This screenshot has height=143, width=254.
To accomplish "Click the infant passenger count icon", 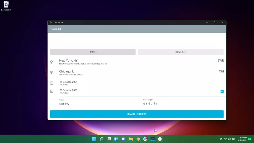I will (154, 104).
